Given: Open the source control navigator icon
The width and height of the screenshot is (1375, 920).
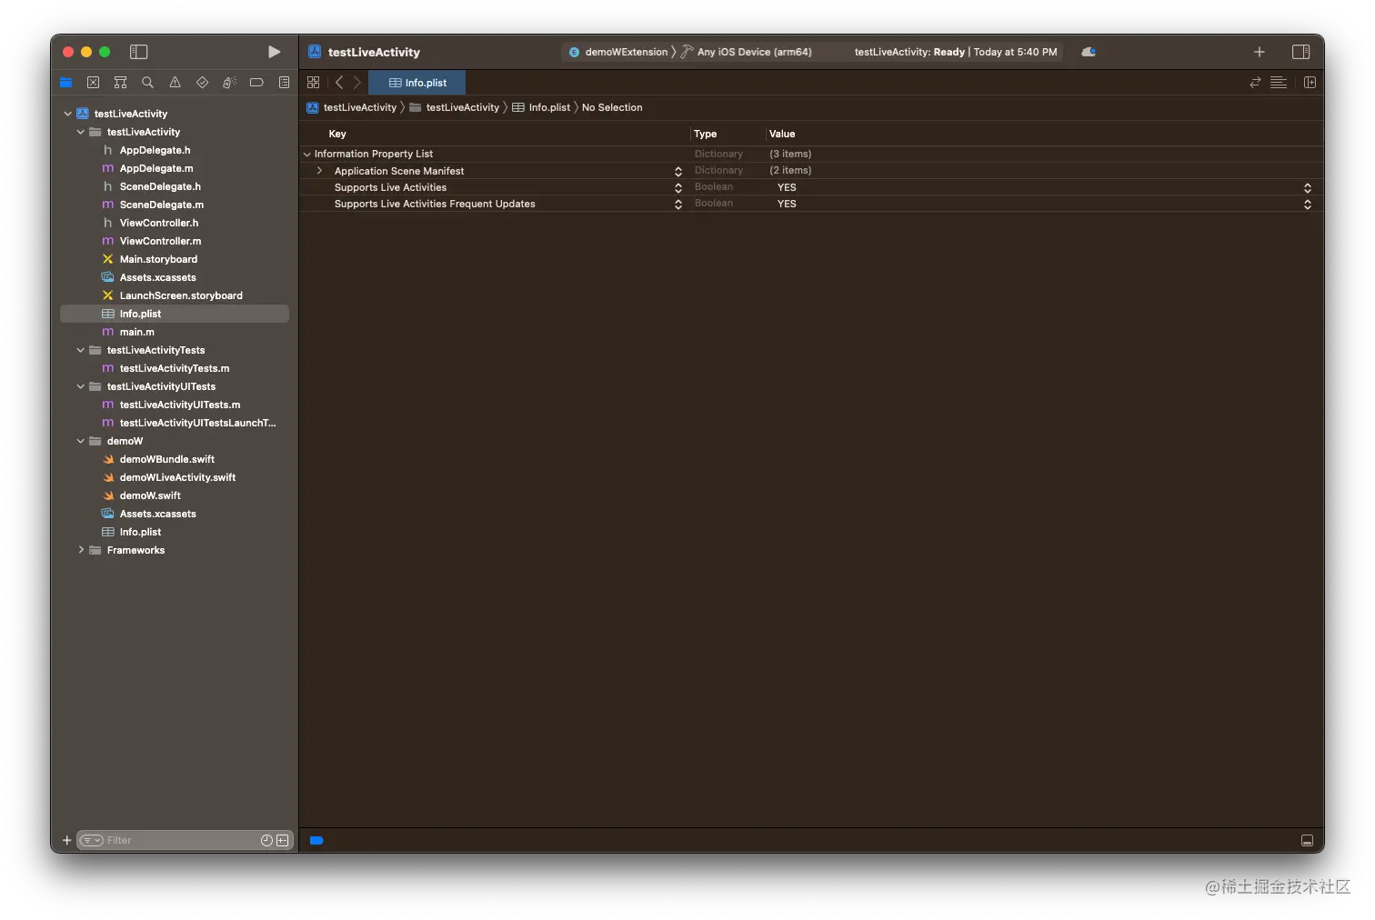Looking at the screenshot, I should [93, 83].
